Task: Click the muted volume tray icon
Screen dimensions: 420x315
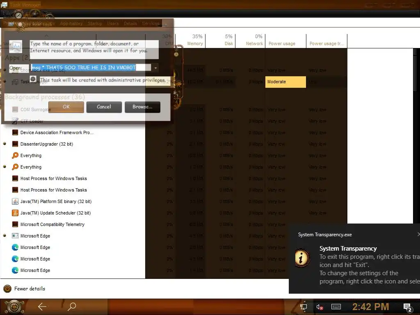Action: tap(320, 307)
